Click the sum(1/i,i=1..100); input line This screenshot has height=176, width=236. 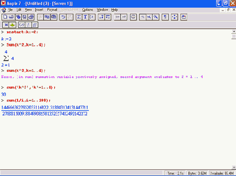coord(28,100)
